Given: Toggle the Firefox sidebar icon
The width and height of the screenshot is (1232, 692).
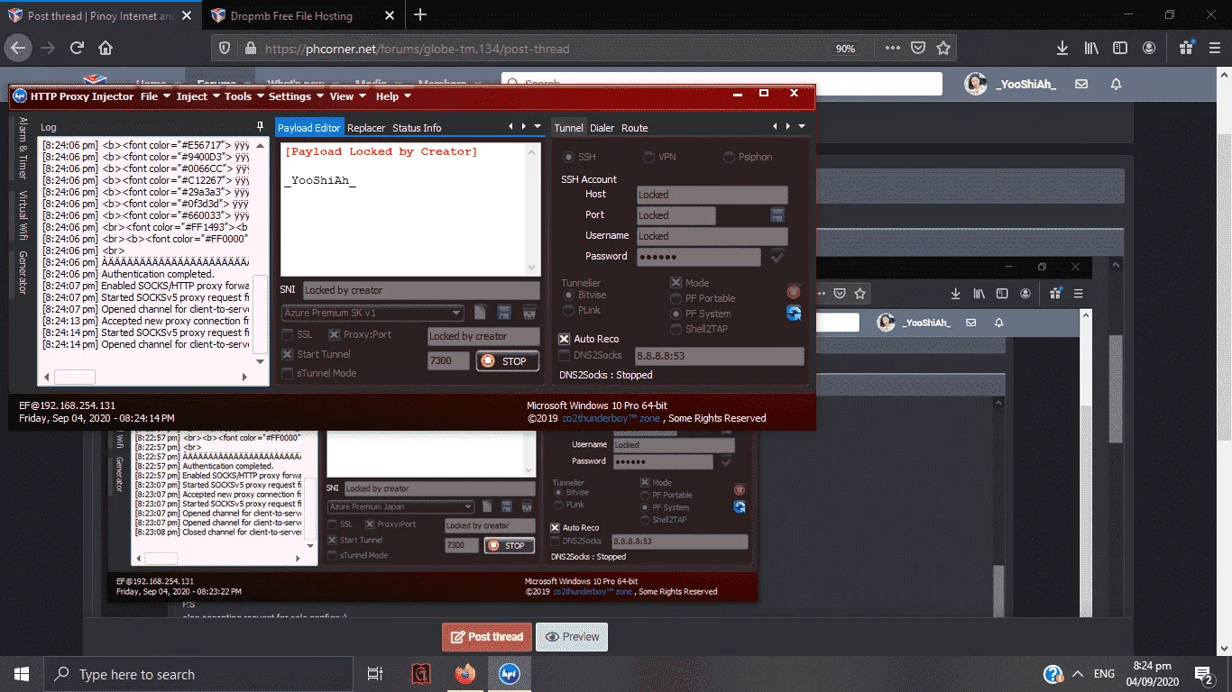Looking at the screenshot, I should coord(1120,48).
